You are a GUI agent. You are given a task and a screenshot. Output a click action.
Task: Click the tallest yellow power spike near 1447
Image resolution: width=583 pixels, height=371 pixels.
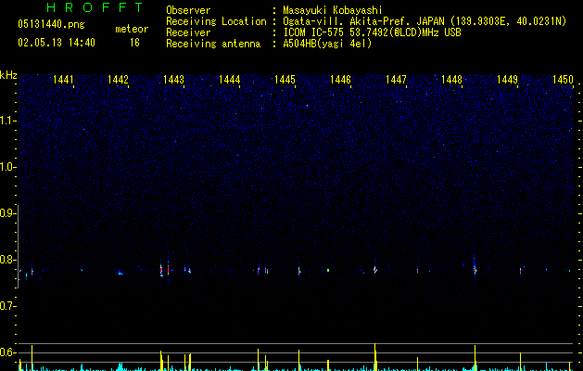pos(375,357)
